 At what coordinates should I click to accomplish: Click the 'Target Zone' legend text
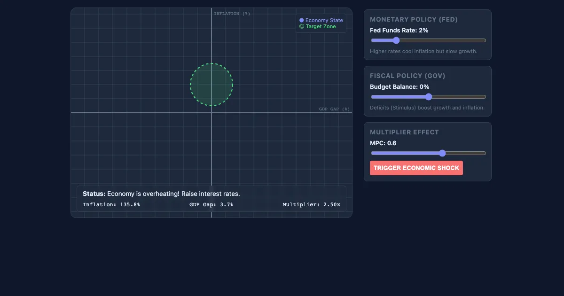click(321, 27)
